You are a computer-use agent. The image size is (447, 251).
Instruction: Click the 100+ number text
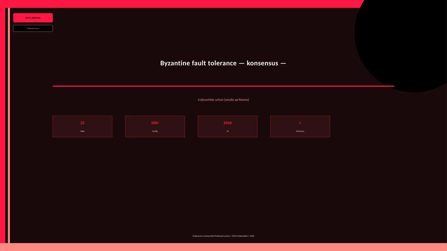[155, 123]
